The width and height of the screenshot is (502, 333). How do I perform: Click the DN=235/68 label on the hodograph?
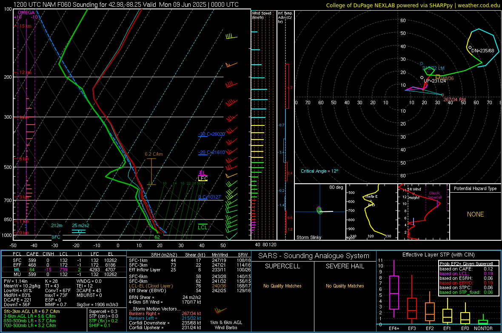pyautogui.click(x=483, y=51)
